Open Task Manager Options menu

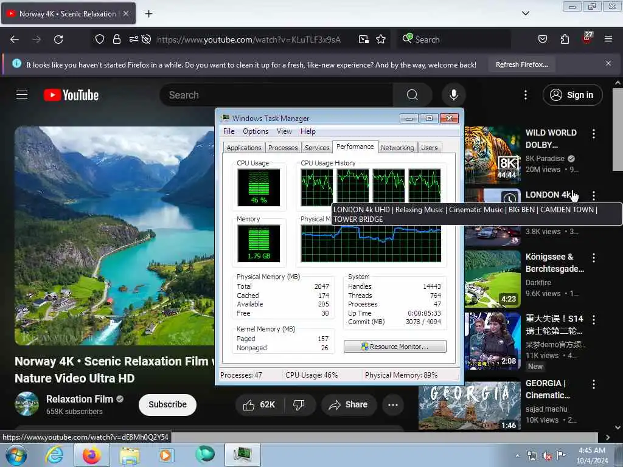256,131
